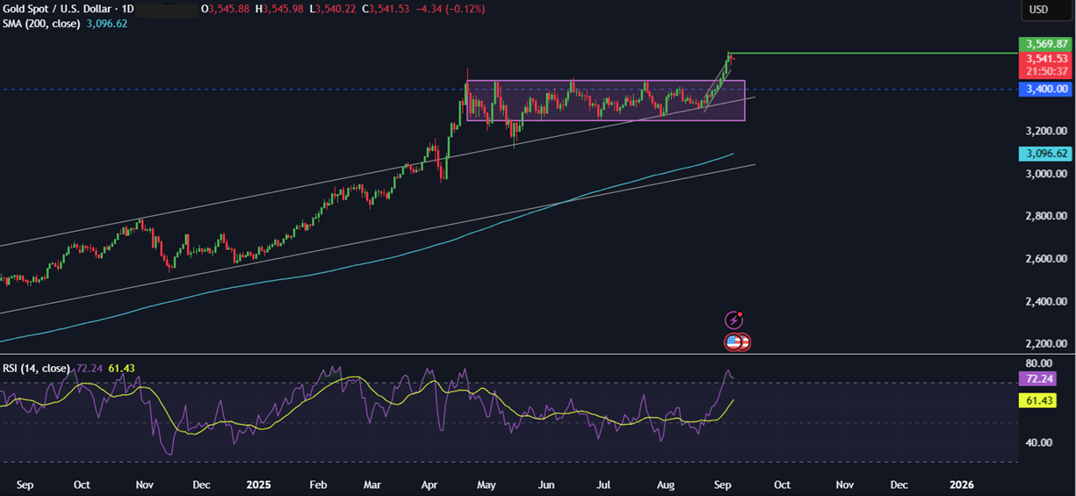
Task: Select the RSI (14, close) indicator legend
Action: tap(34, 369)
